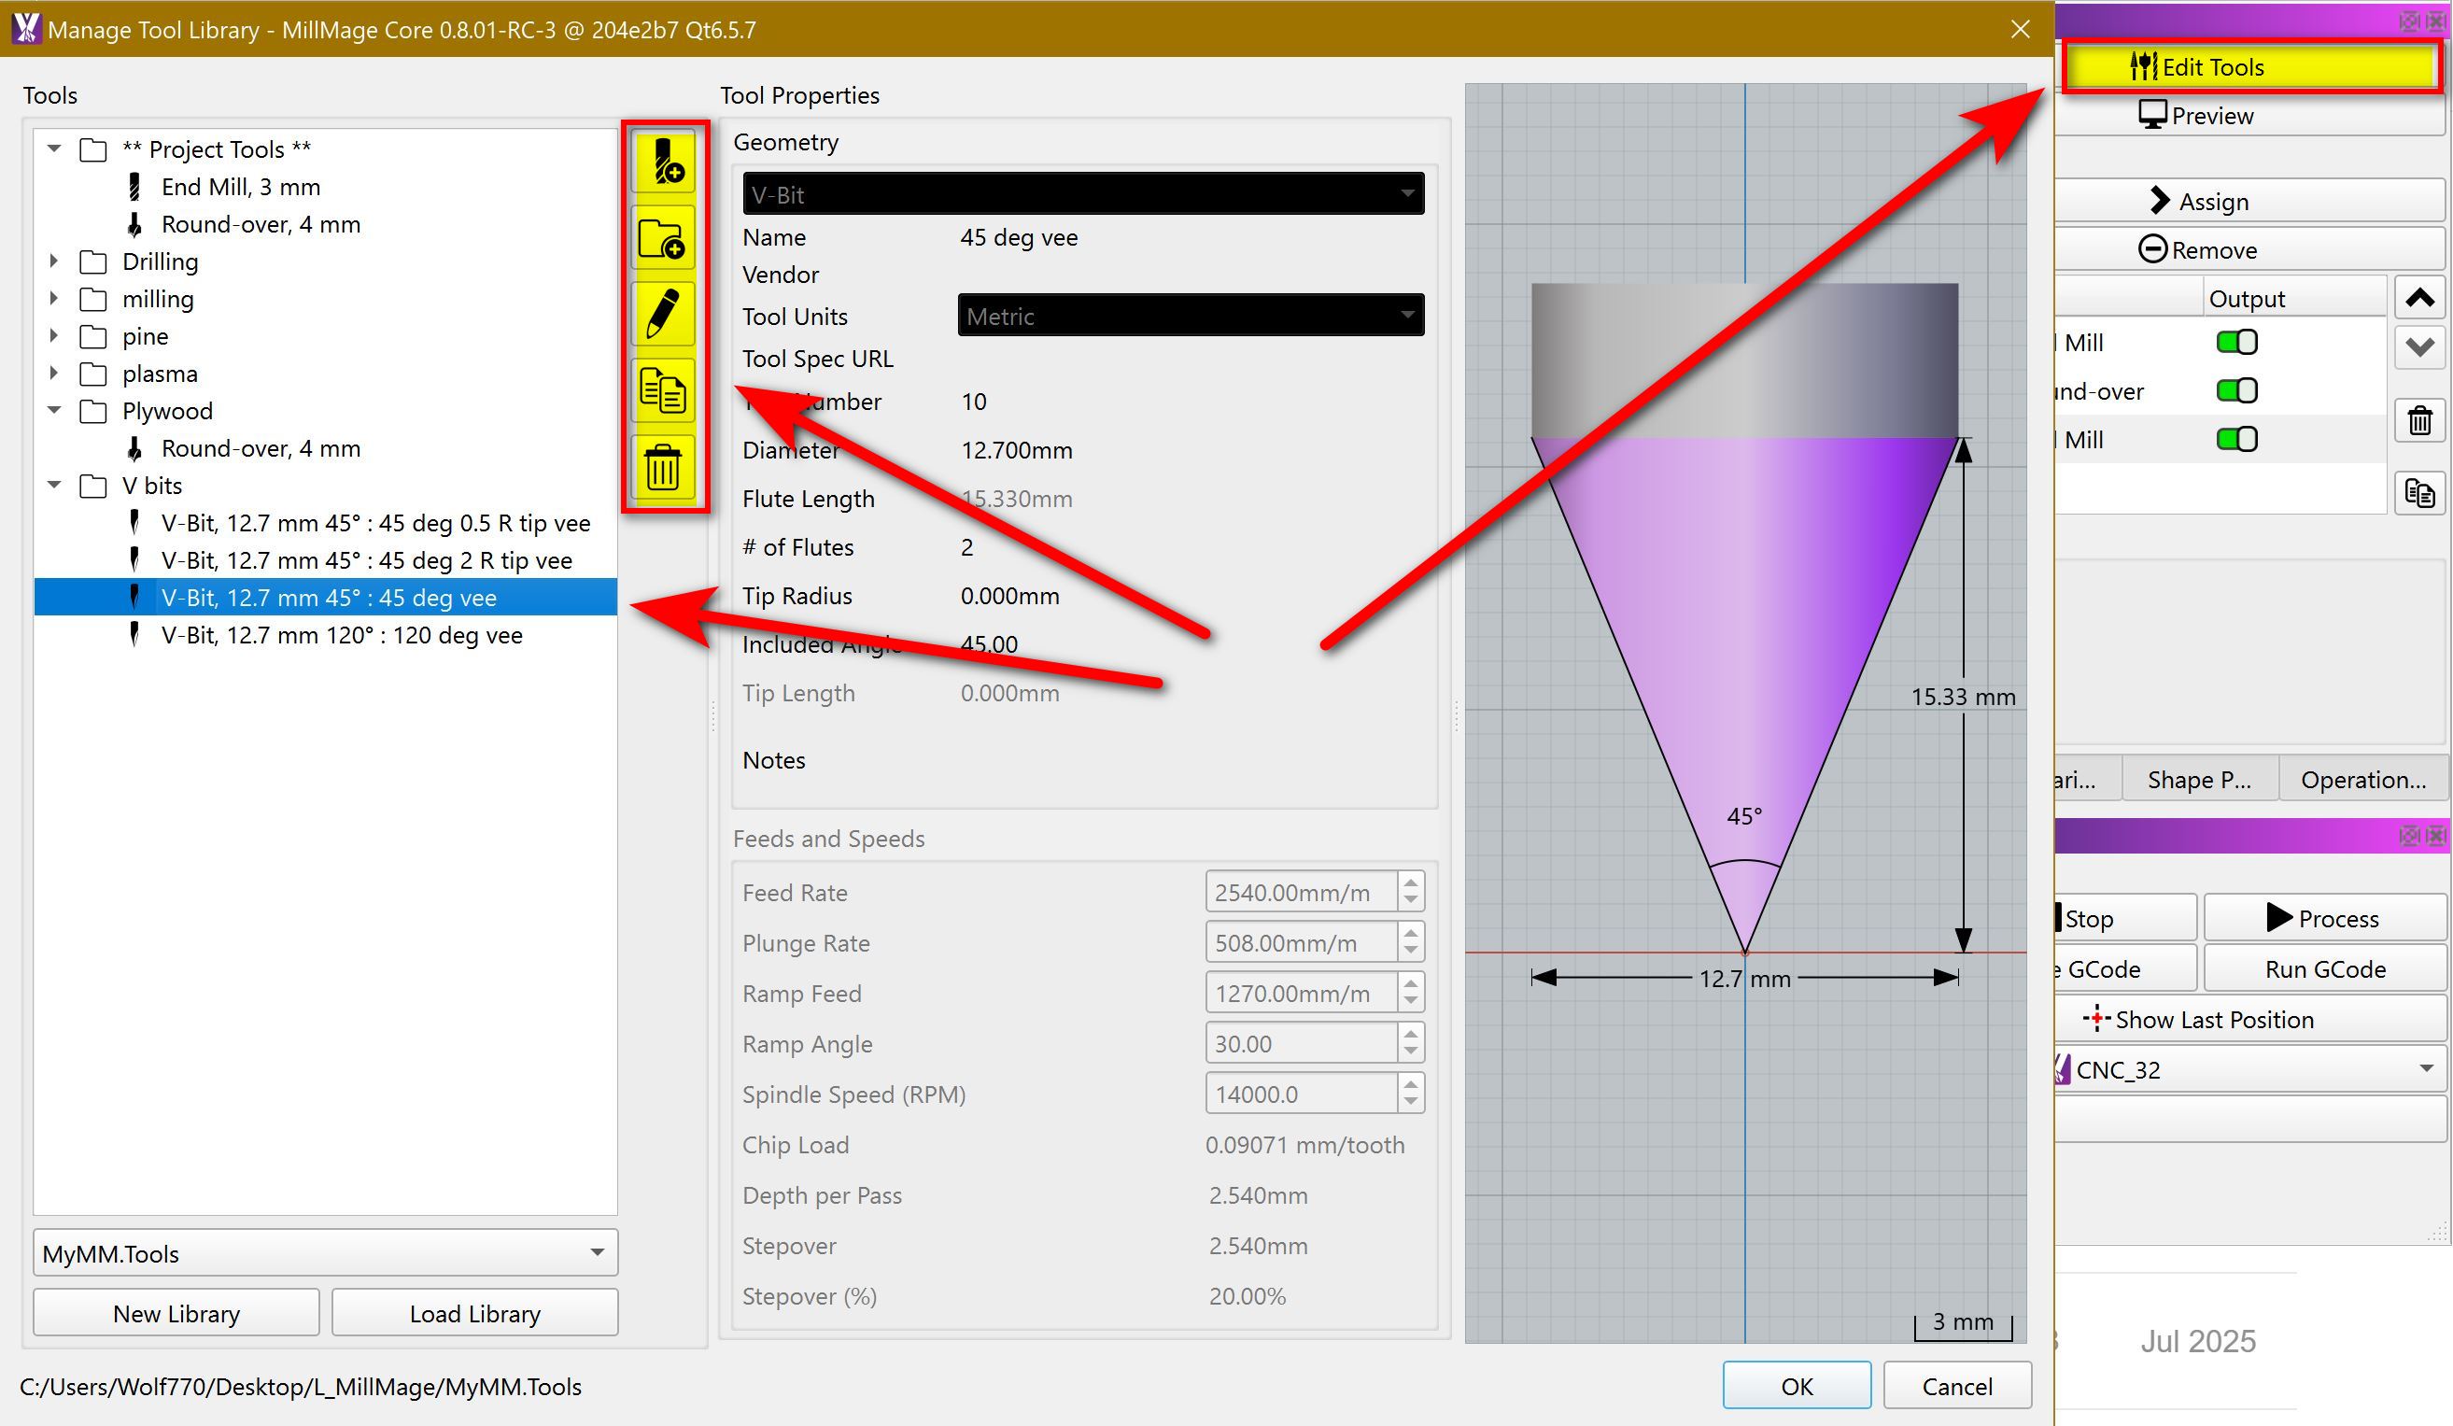
Task: Toggle output switch for first Mill layer
Action: [2236, 343]
